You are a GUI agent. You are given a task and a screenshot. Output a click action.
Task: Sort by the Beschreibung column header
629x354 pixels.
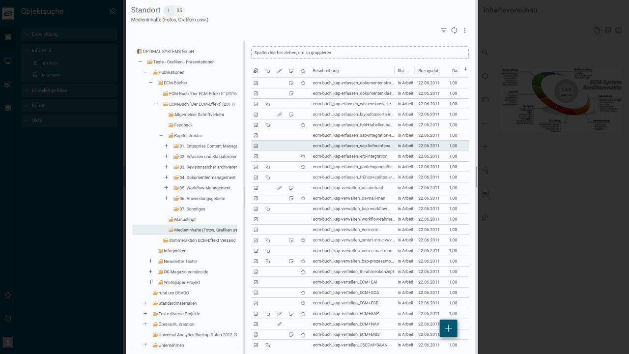coord(325,71)
